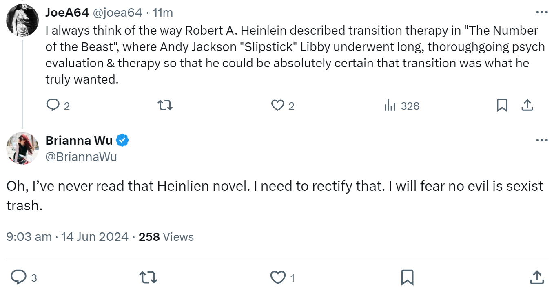Viewport: 554px width, 291px height.
Task: Share Brianna Wu's tweet
Action: point(537,278)
